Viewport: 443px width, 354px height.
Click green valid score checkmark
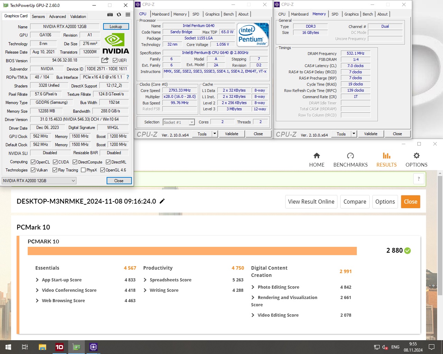click(407, 251)
